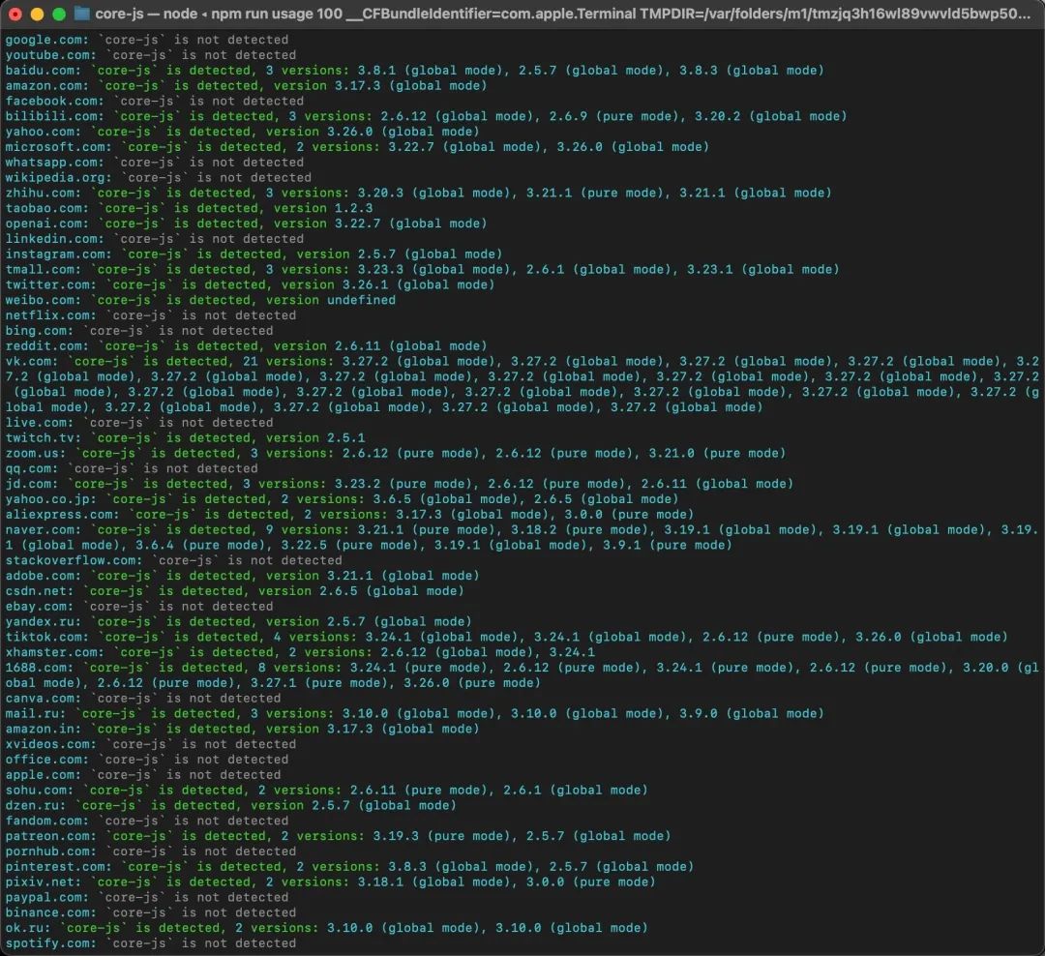Select the bing.com output line
1045x956 pixels.
pyautogui.click(x=139, y=331)
